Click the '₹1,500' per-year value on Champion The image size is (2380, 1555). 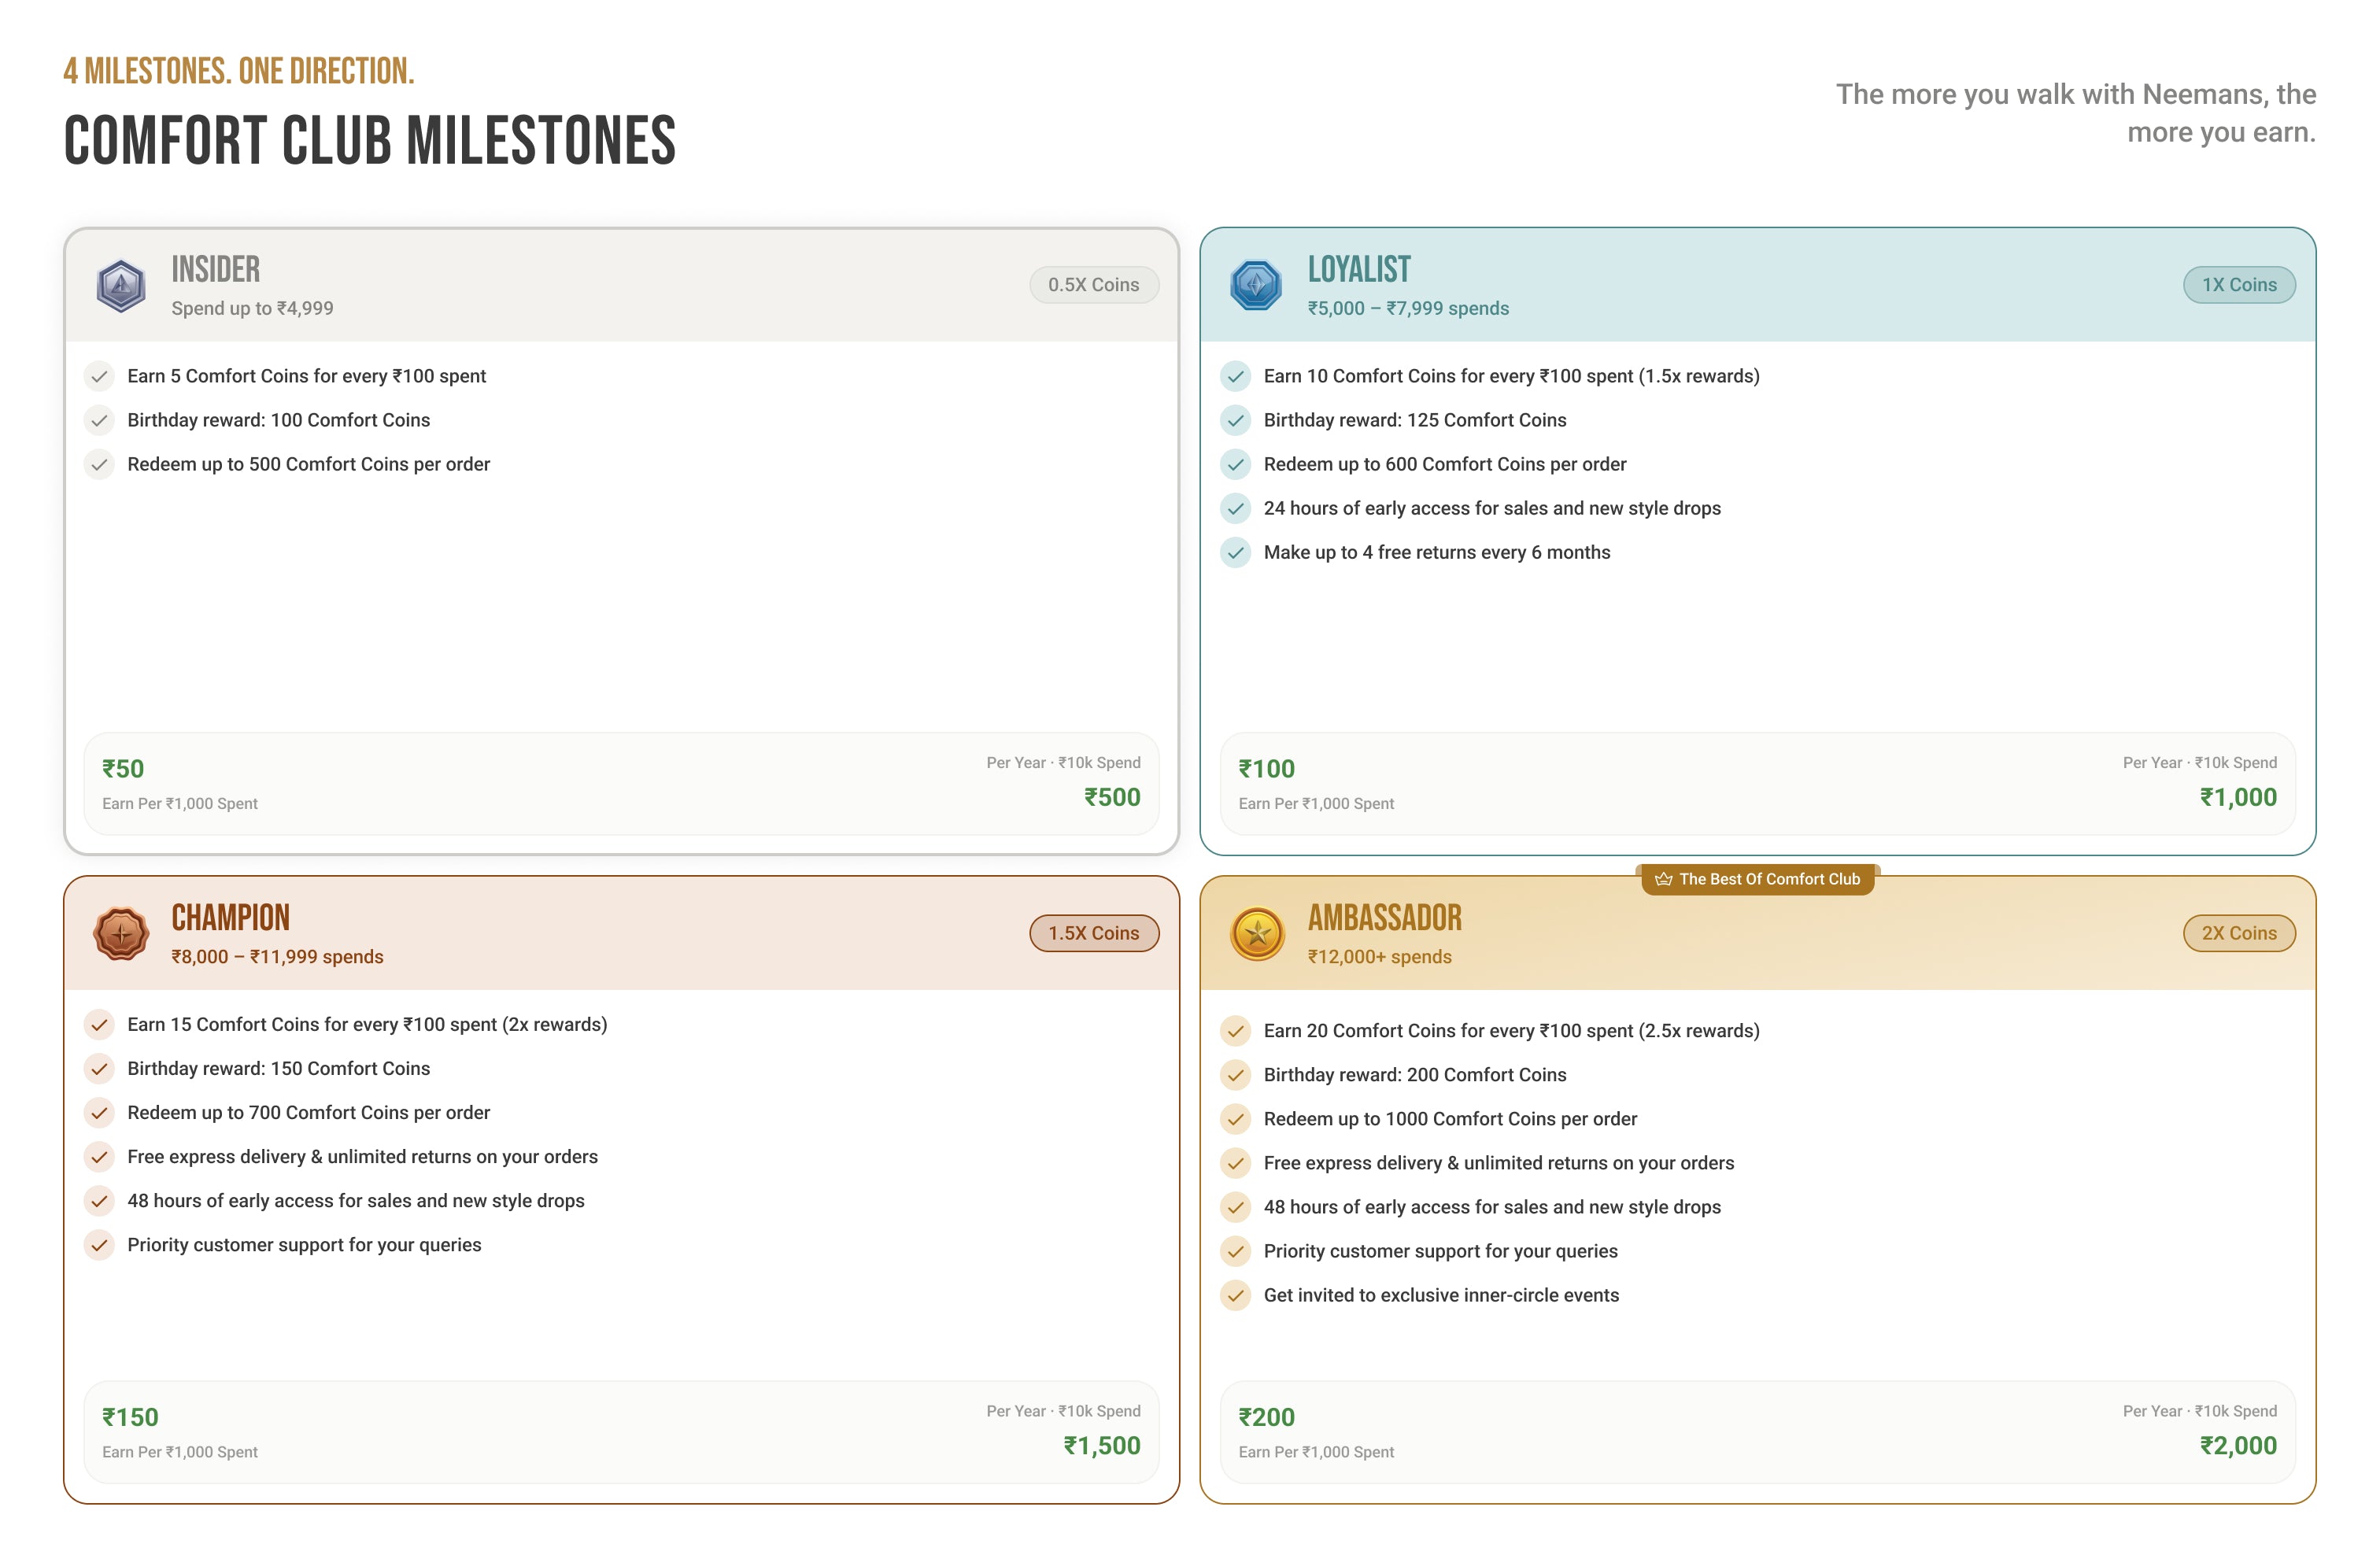click(x=1102, y=1445)
